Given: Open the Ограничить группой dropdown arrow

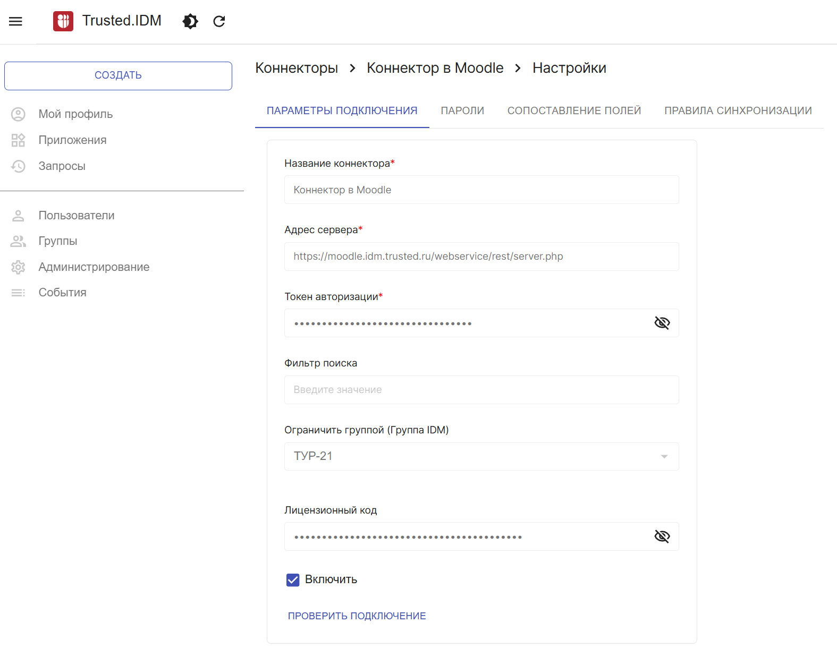Looking at the screenshot, I should point(664,457).
